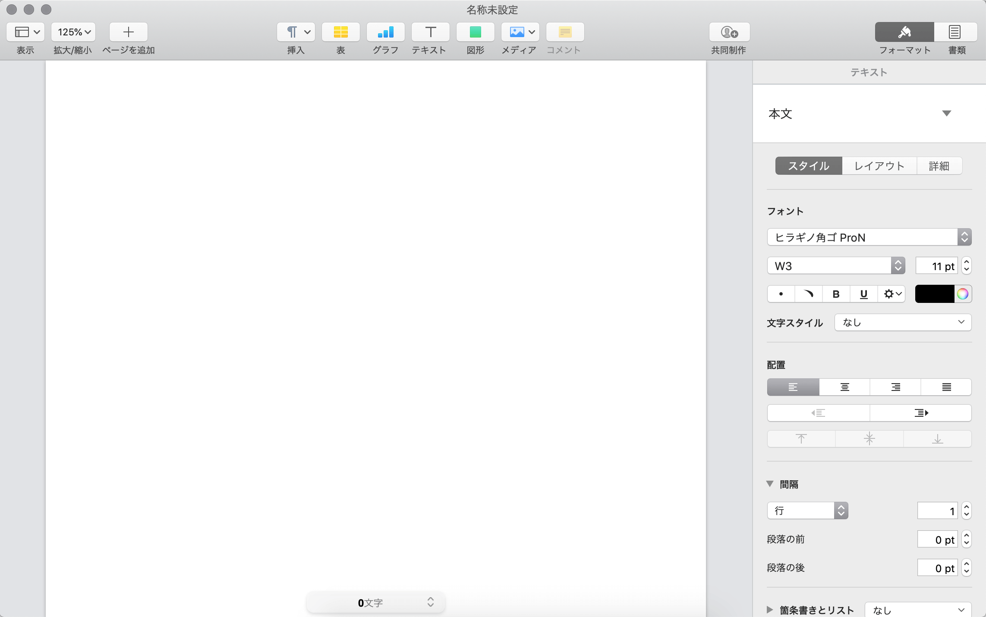Switch to the スタイル tab
Image resolution: width=986 pixels, height=617 pixels.
(x=809, y=166)
